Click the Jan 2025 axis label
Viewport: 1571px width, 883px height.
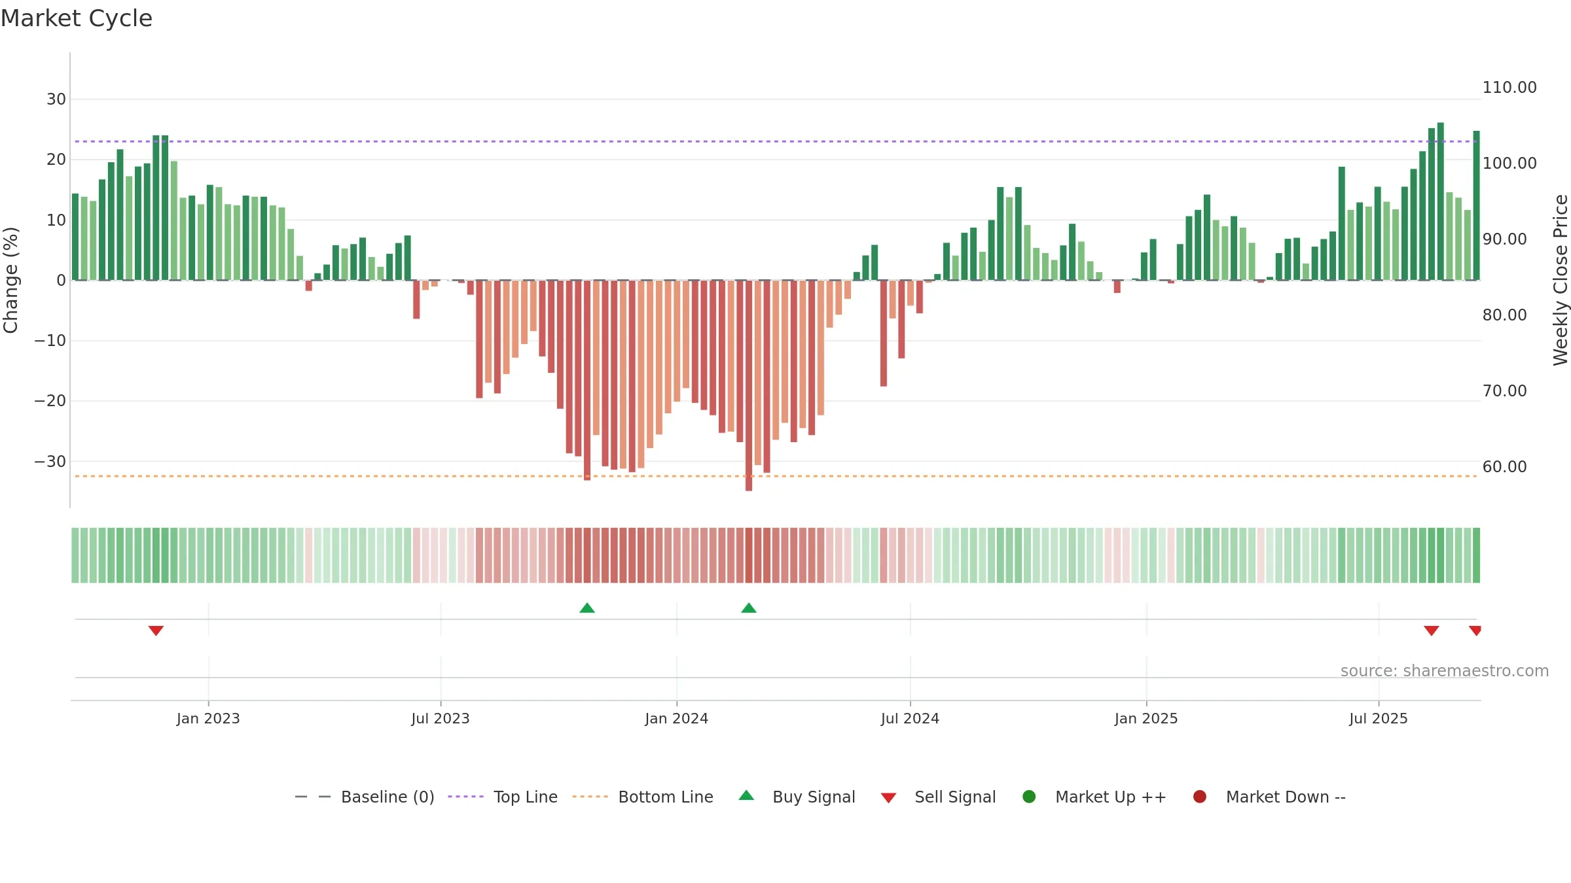tap(1146, 719)
